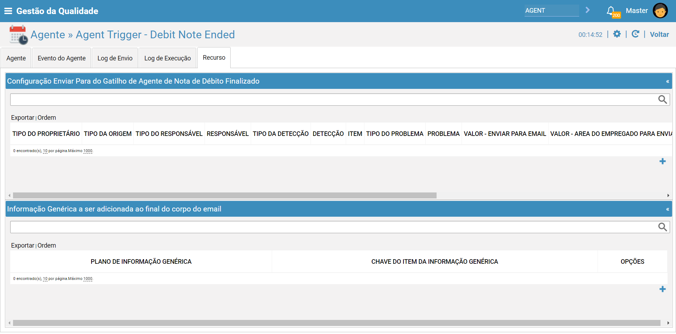
Task: Click the arrow next to AGENT field
Action: (x=588, y=10)
